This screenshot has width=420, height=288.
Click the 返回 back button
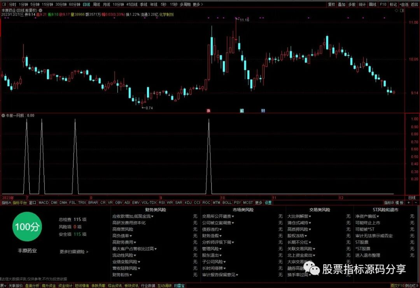[x=415, y=5]
